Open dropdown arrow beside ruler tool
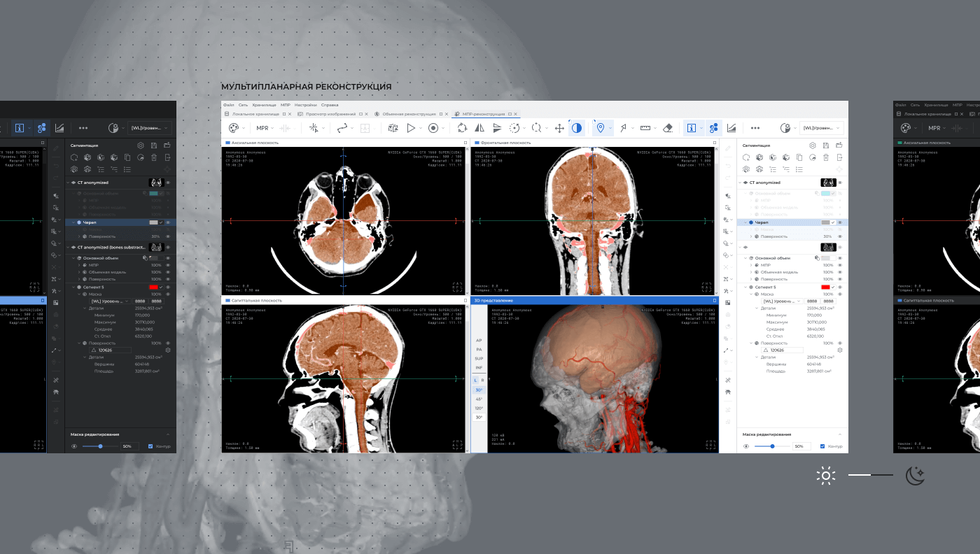Viewport: 980px width, 554px height. pos(656,128)
